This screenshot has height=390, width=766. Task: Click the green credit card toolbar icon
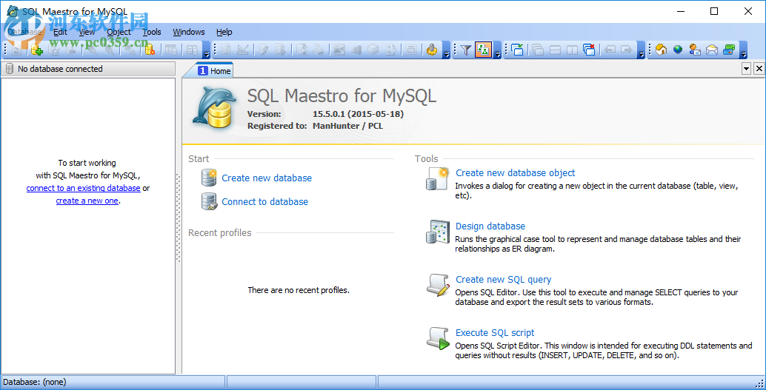click(729, 50)
